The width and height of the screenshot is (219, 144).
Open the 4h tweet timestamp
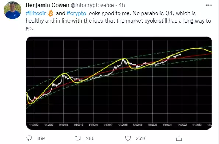pos(122,5)
